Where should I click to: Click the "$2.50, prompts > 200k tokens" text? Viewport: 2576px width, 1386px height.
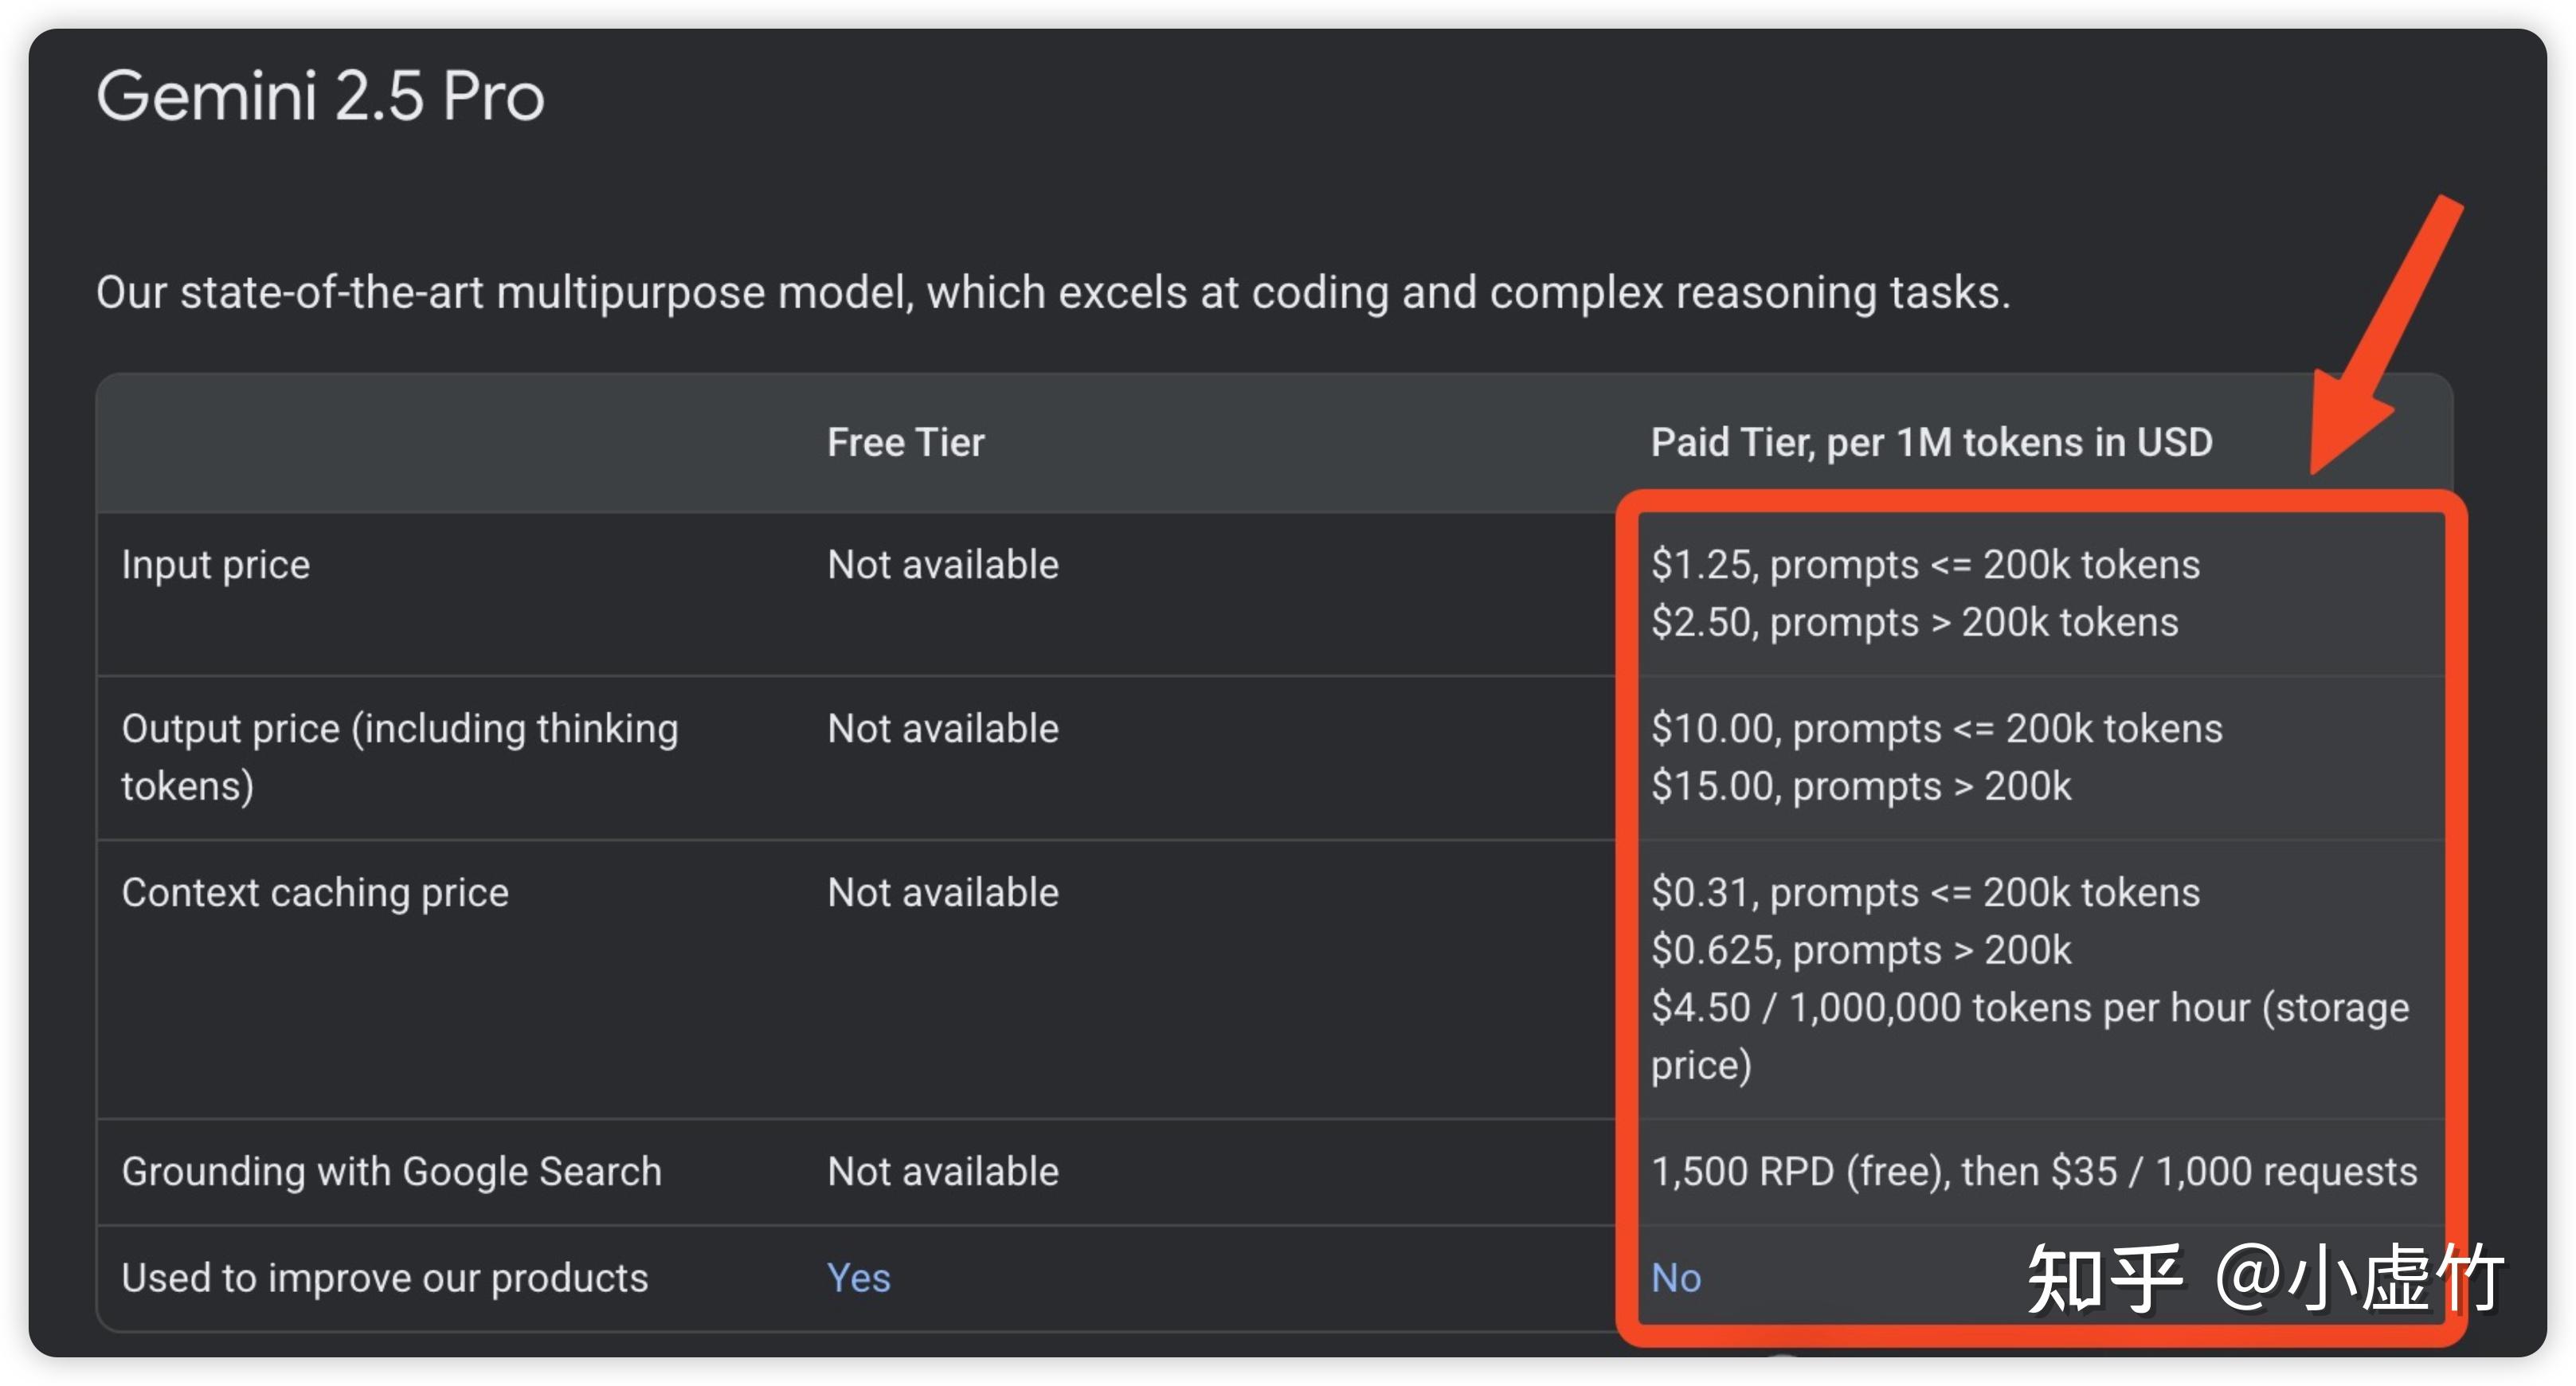pos(1914,622)
